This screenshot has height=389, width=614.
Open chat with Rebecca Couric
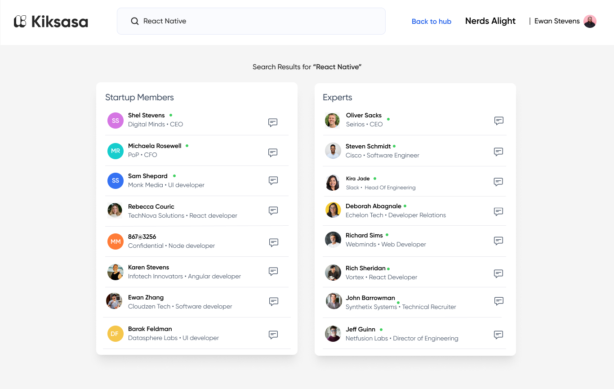[273, 210]
